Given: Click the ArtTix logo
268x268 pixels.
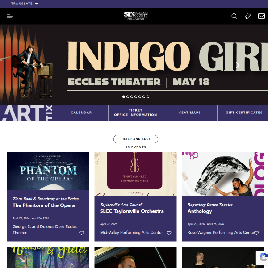Looking at the screenshot, I should [27, 113].
